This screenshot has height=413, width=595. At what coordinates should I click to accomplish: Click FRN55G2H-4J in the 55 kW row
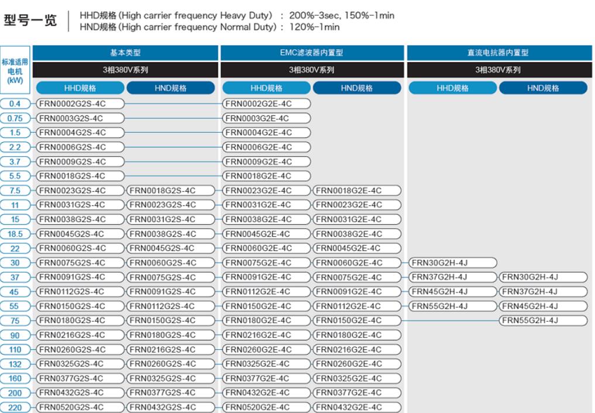[x=453, y=306]
